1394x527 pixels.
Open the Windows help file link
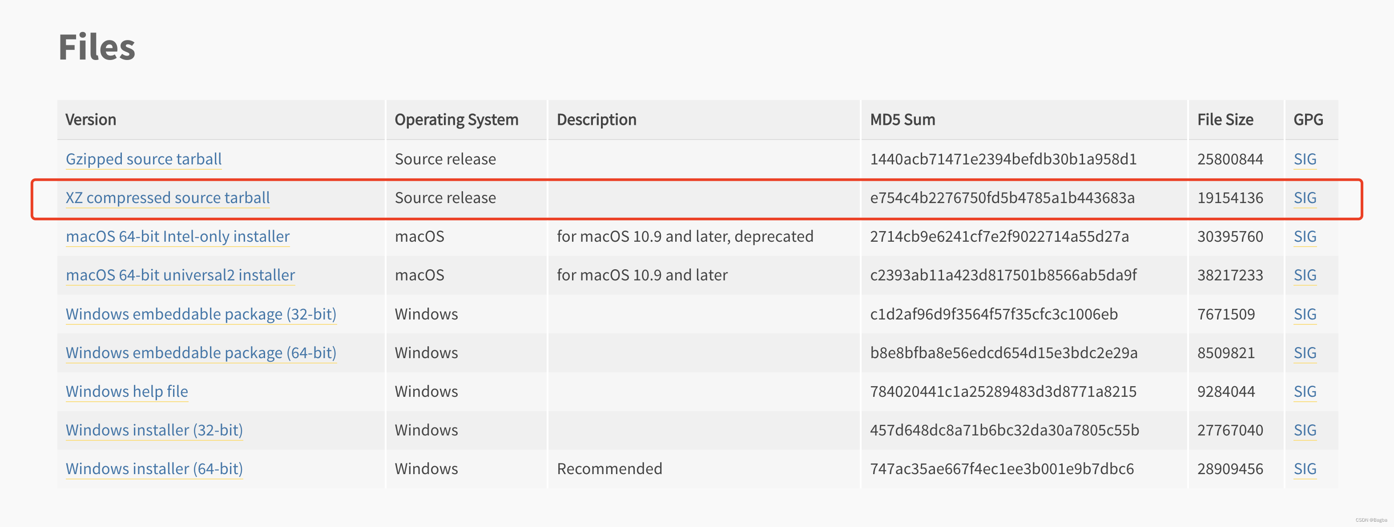pyautogui.click(x=127, y=391)
